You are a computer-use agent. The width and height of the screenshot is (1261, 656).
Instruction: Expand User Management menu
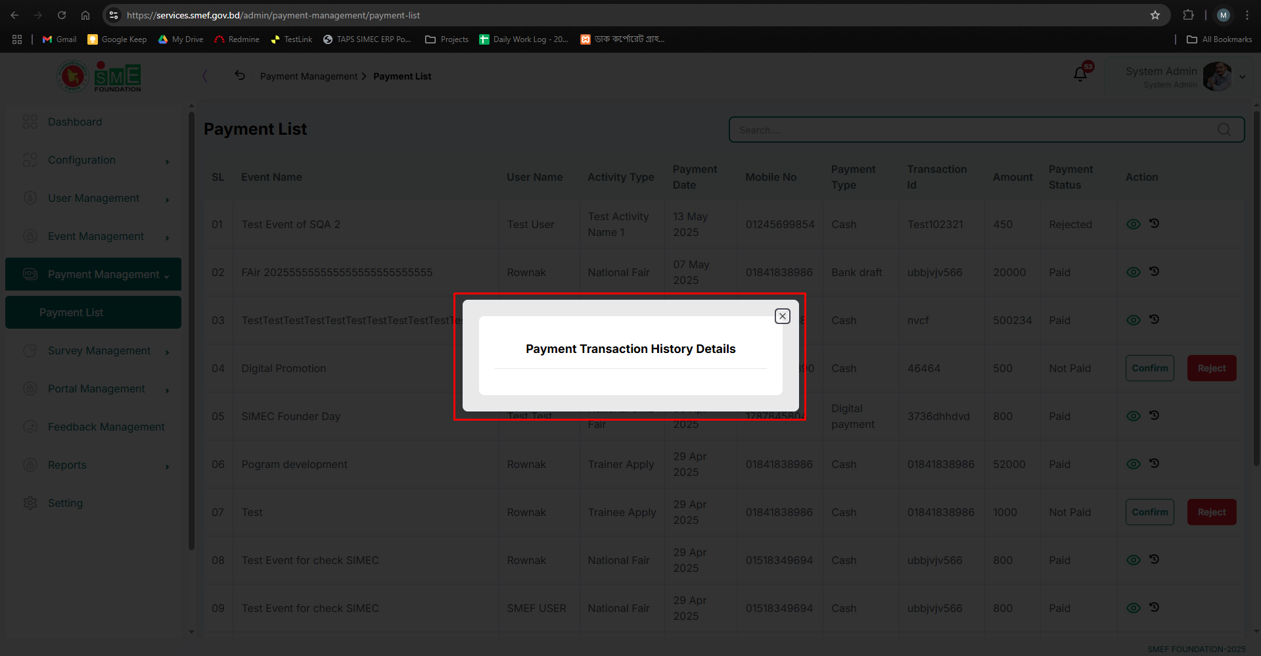click(93, 198)
